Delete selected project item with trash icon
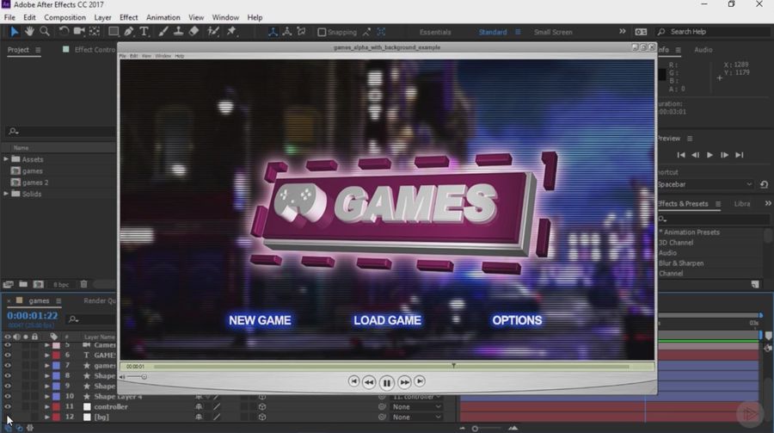 [x=84, y=284]
